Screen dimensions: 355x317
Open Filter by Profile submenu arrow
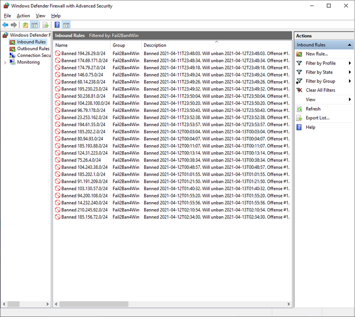click(x=350, y=63)
